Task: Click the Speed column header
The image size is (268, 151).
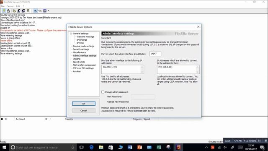Action: (x=147, y=119)
